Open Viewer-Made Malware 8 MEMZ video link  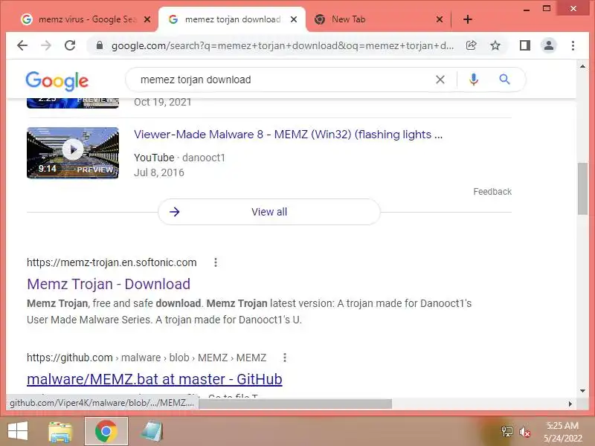coord(288,135)
